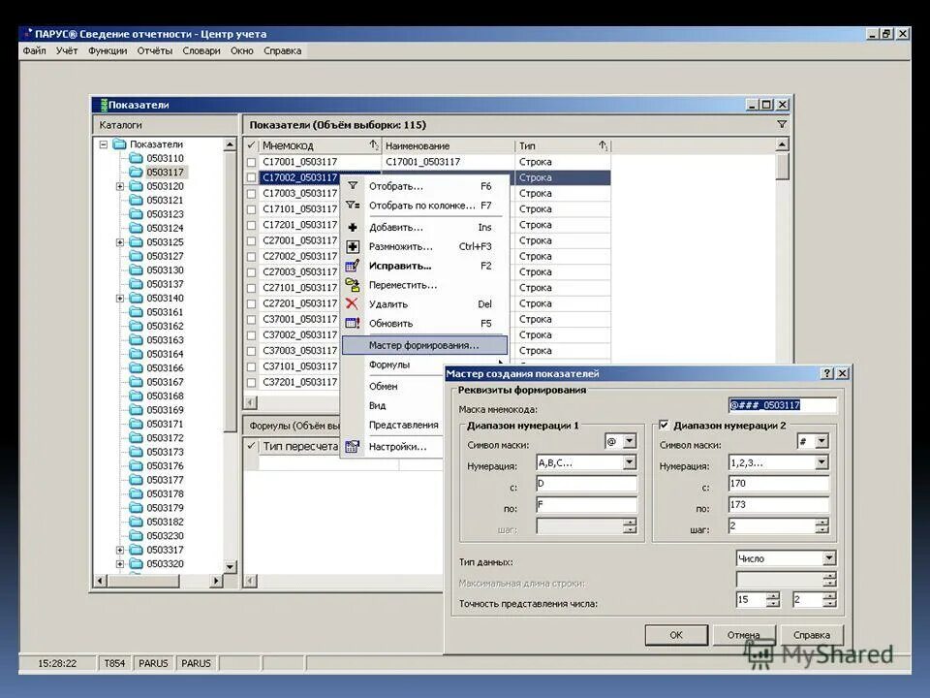Image resolution: width=930 pixels, height=698 pixels.
Task: Click the select-all checkmark in Показатели table header
Action: [x=251, y=145]
